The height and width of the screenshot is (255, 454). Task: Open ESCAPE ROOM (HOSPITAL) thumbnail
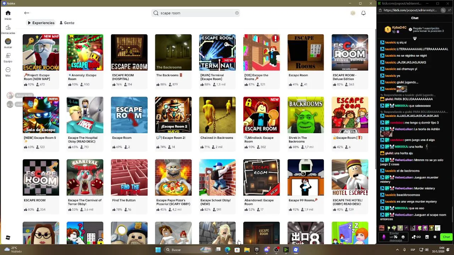[129, 52]
